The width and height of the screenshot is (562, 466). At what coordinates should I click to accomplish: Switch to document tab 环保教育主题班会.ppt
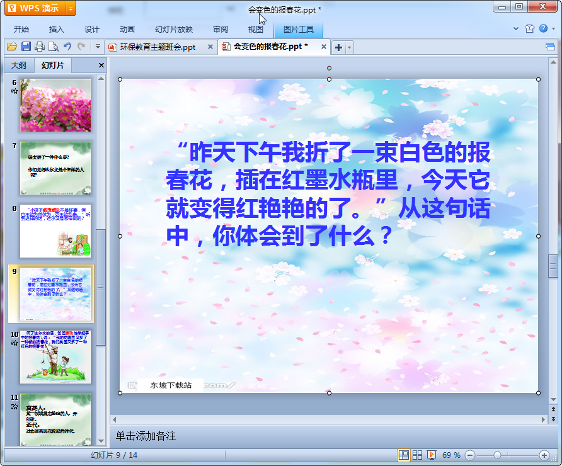point(158,47)
